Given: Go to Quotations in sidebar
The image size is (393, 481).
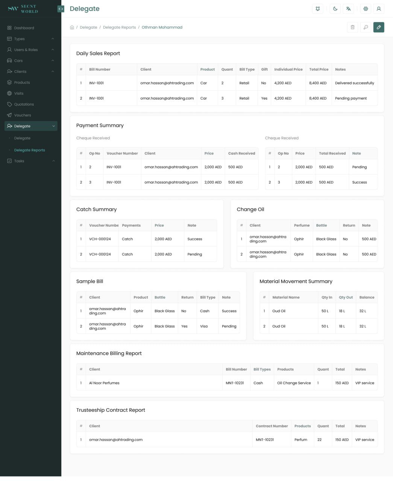Looking at the screenshot, I should 31,104.
